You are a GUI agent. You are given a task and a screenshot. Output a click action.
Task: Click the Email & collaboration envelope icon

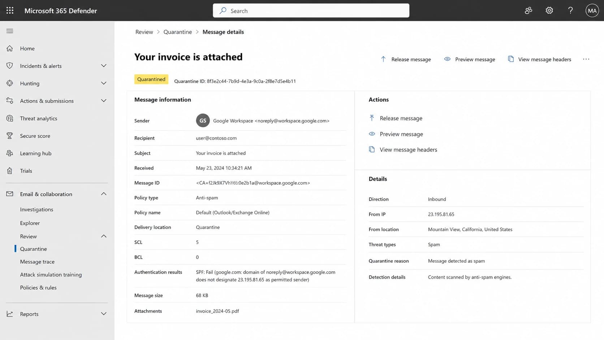coord(10,194)
